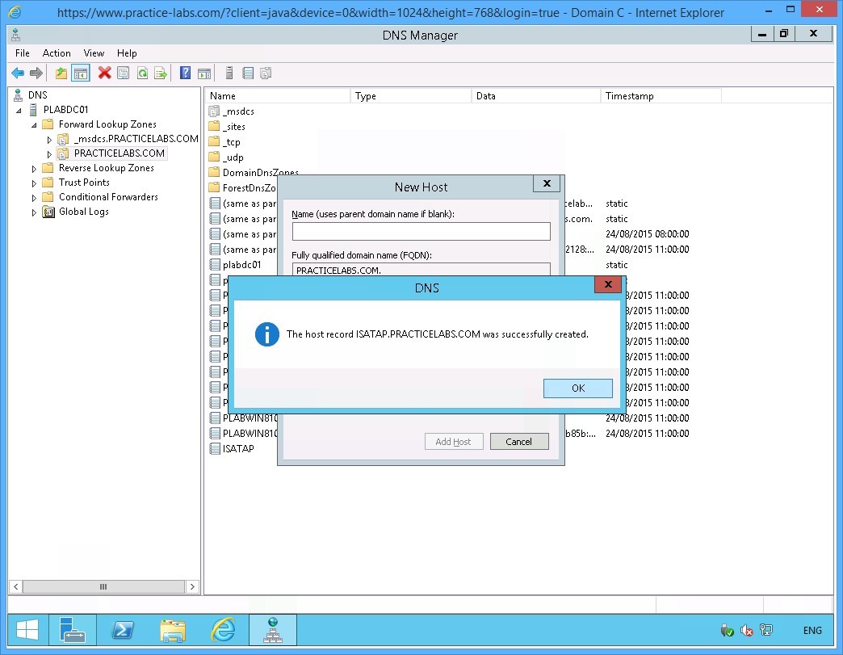This screenshot has height=655, width=843.
Task: Click the Up One Level folder icon
Action: [x=61, y=73]
